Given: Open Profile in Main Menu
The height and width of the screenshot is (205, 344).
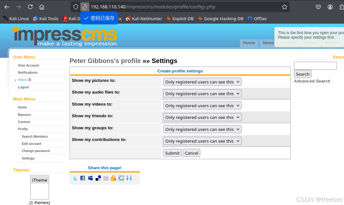Looking at the screenshot, I should 23,129.
